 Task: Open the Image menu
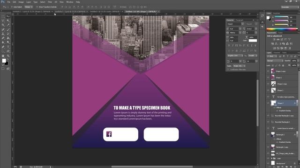pyautogui.click(x=21, y=2)
